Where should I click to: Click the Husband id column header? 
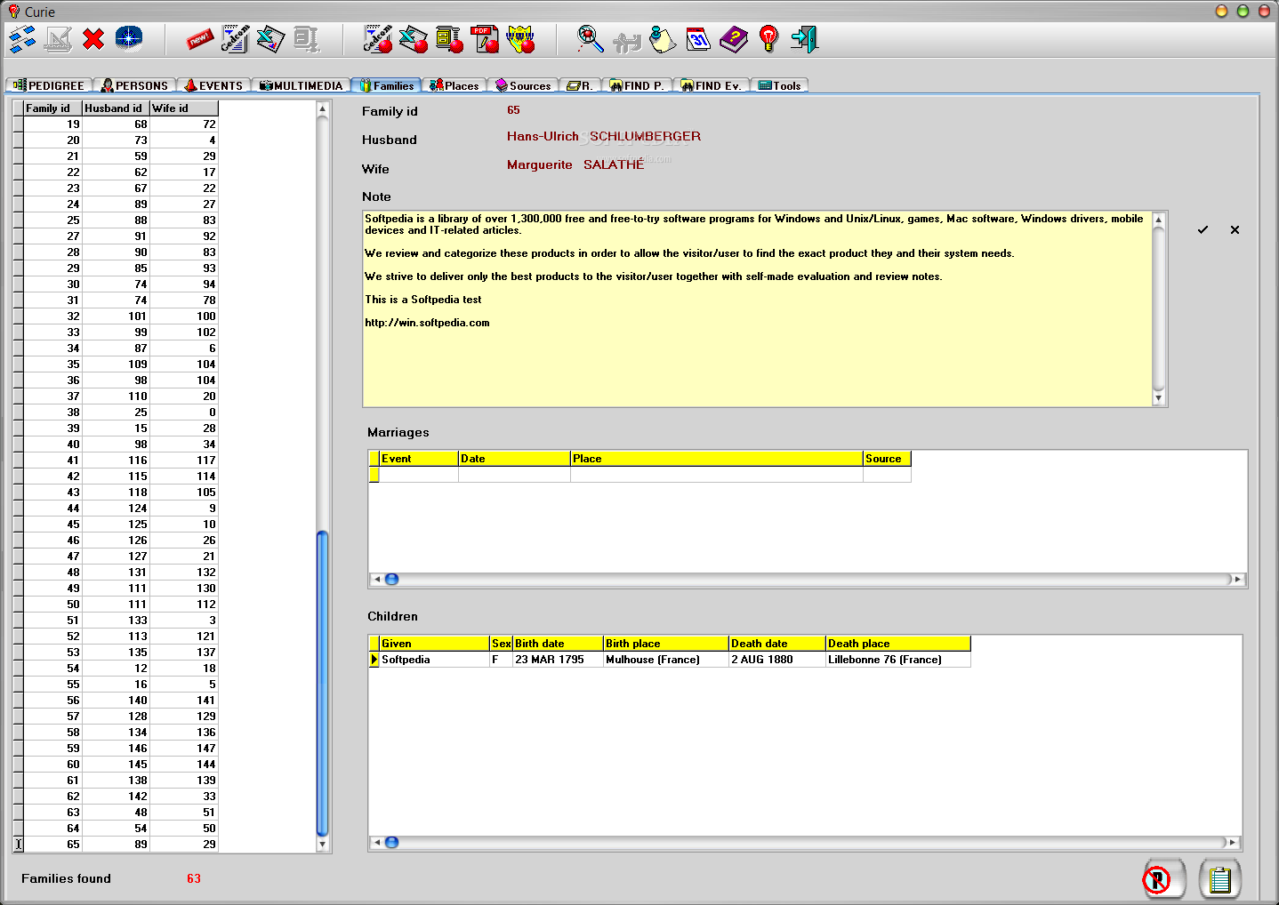click(116, 108)
